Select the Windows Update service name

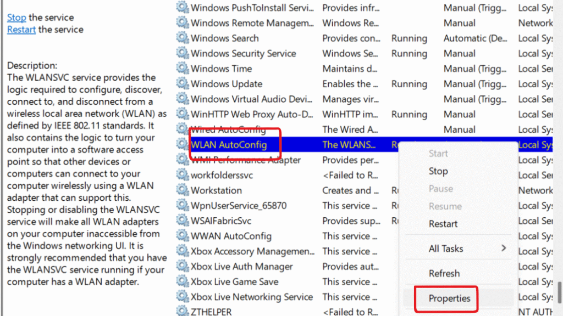coord(226,84)
